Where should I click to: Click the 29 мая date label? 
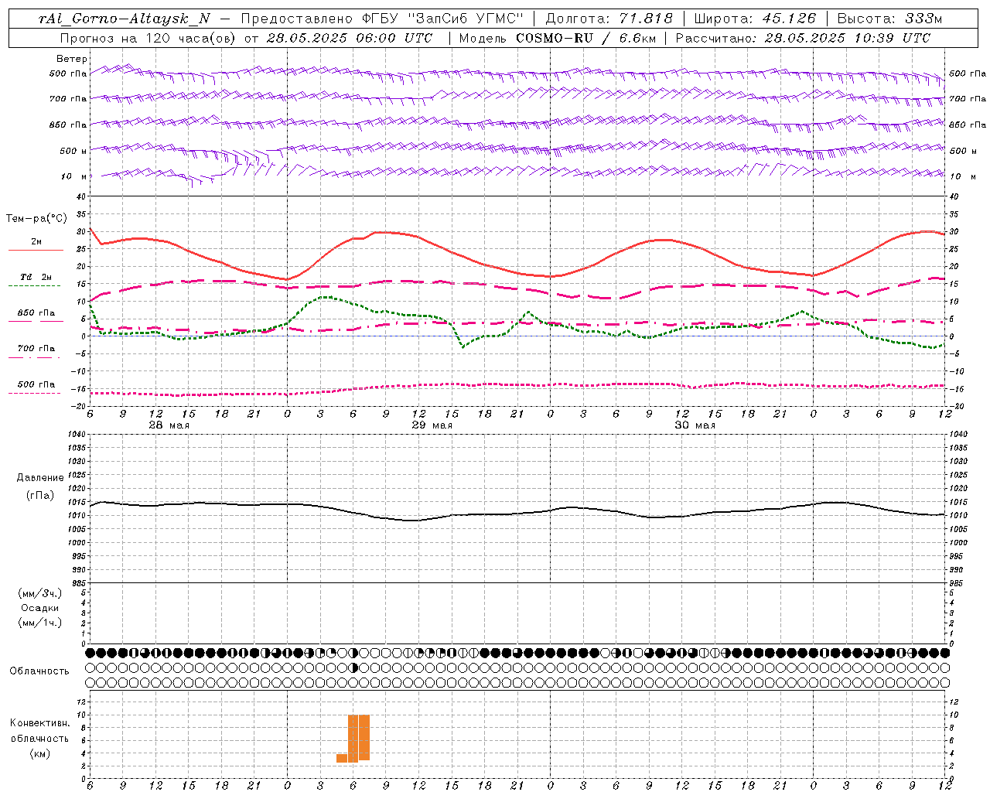(432, 425)
